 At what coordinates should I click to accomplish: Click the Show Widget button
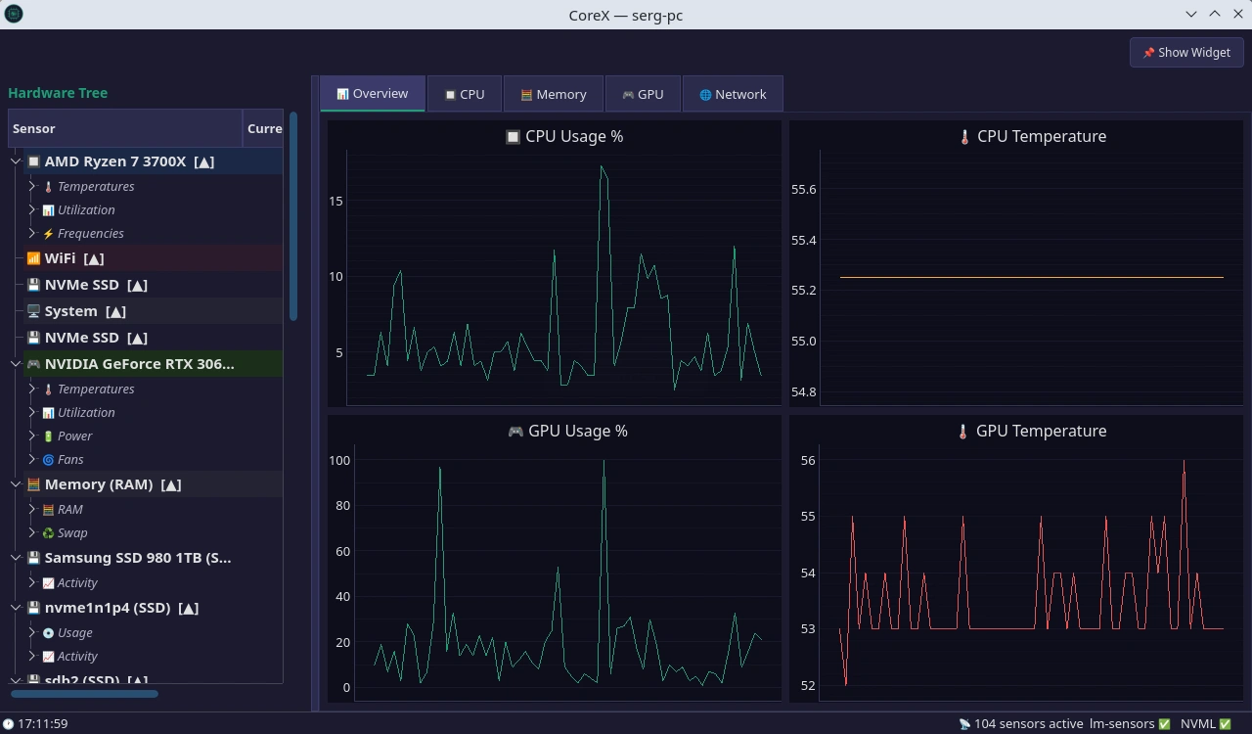[x=1185, y=53]
